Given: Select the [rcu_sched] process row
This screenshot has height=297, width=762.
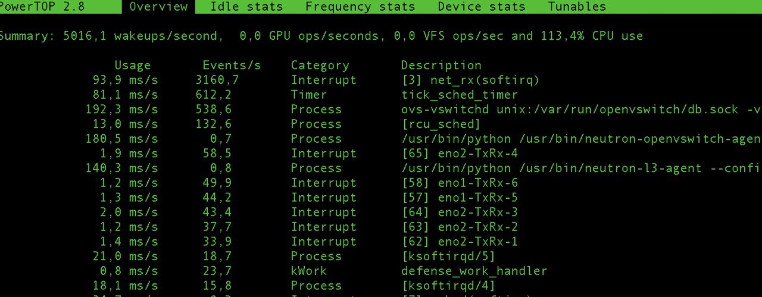Looking at the screenshot, I should point(441,124).
